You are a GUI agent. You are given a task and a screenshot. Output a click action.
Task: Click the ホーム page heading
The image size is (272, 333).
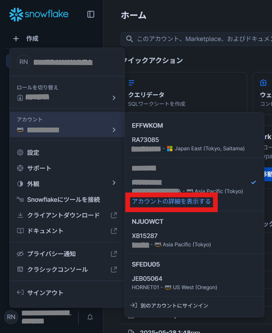134,15
